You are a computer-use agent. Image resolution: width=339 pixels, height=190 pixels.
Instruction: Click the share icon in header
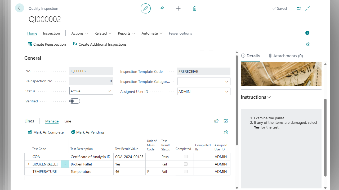[162, 8]
